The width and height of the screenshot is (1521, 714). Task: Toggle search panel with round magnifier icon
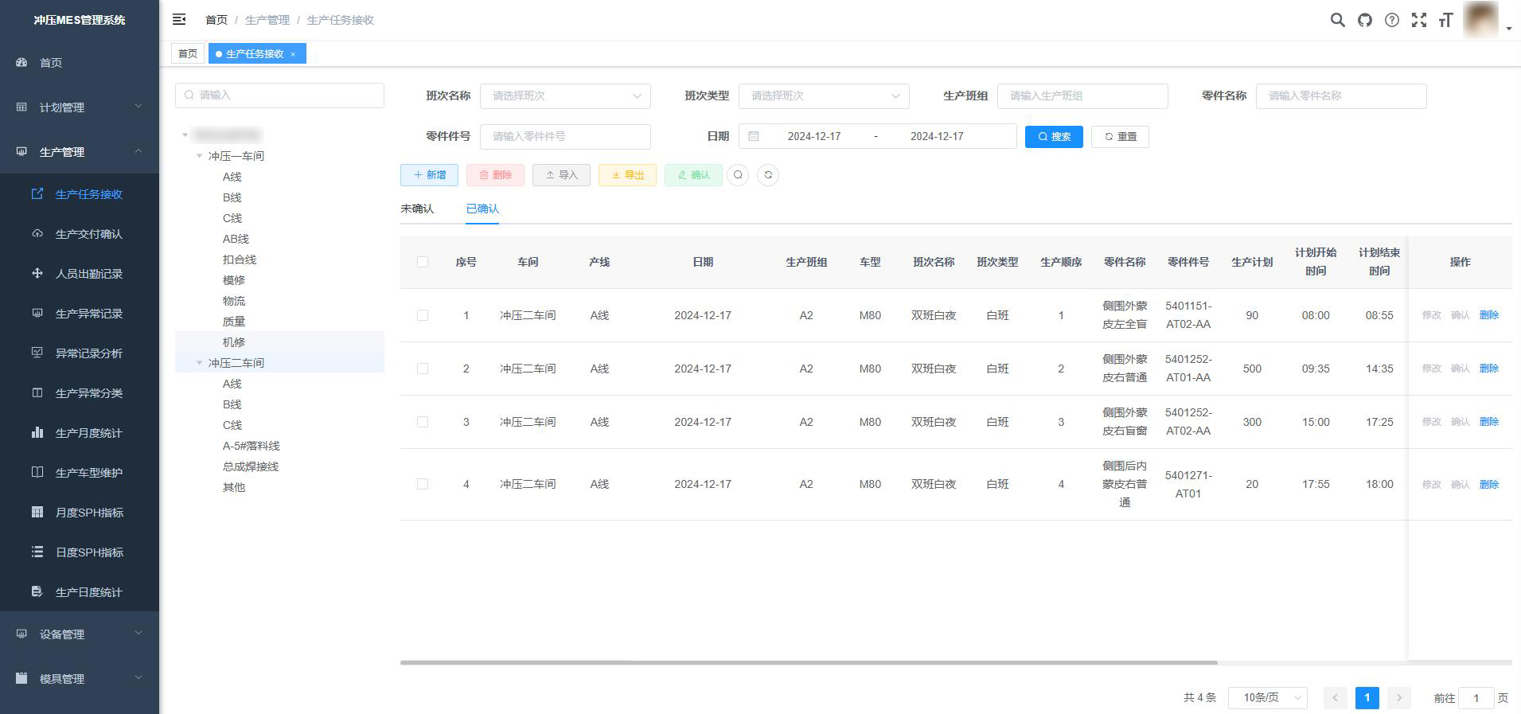coord(738,175)
